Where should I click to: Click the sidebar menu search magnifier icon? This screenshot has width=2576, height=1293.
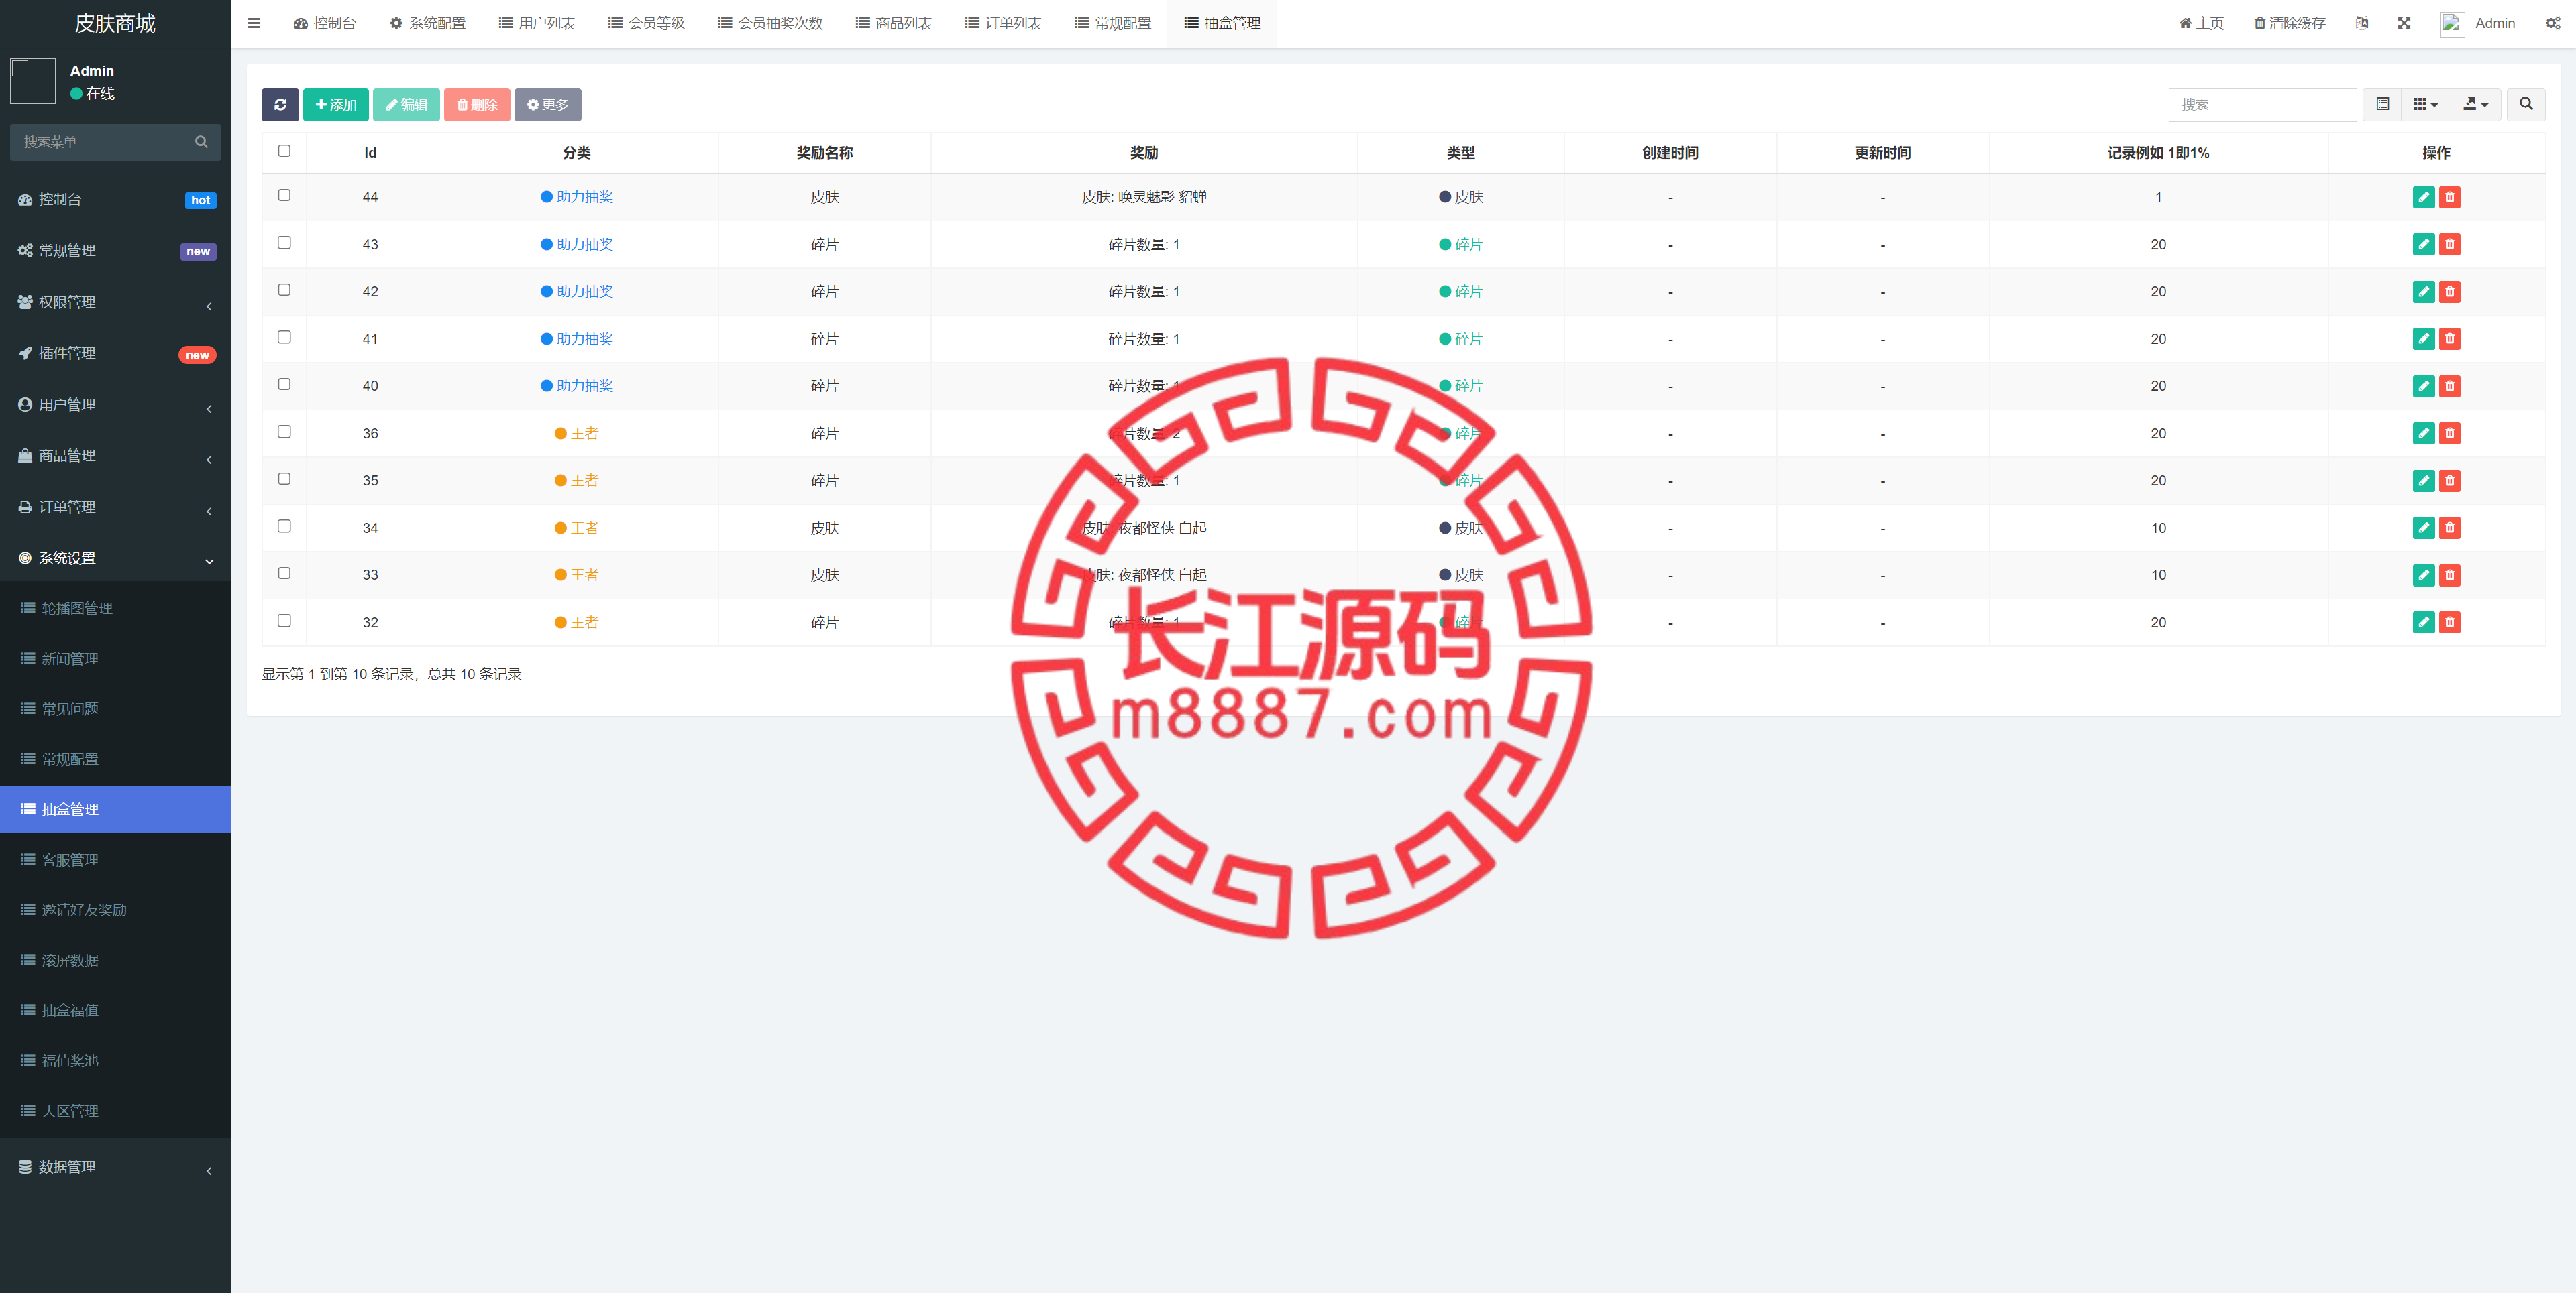[x=201, y=142]
